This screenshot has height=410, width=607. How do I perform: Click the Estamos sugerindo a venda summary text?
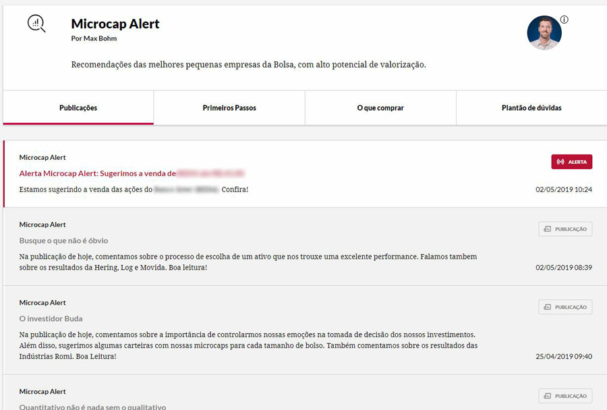(x=134, y=189)
